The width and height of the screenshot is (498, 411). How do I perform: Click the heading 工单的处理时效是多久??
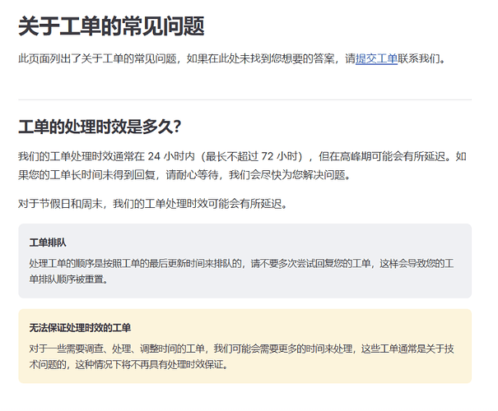click(100, 127)
